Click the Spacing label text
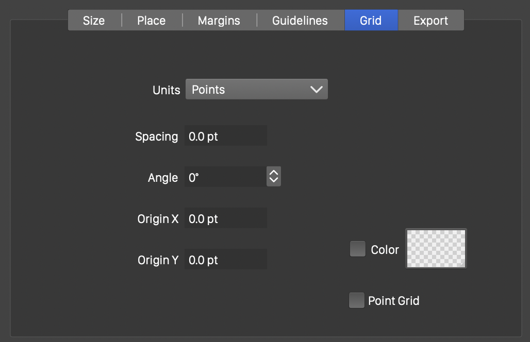 [x=156, y=136]
